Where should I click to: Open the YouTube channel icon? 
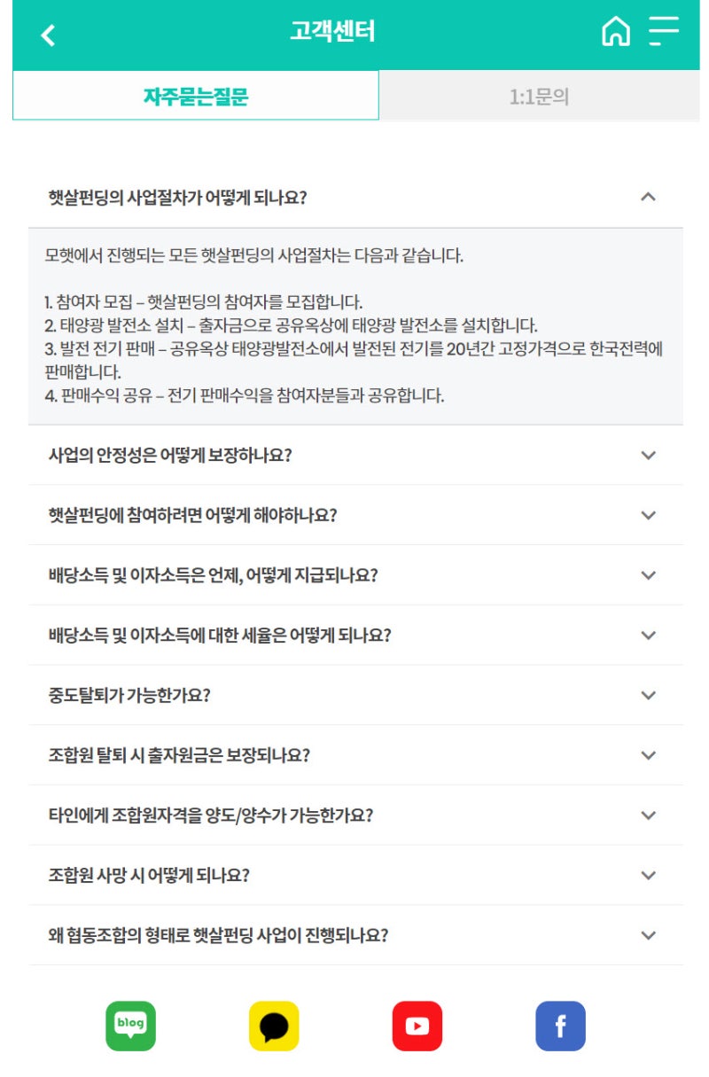[x=417, y=1025]
